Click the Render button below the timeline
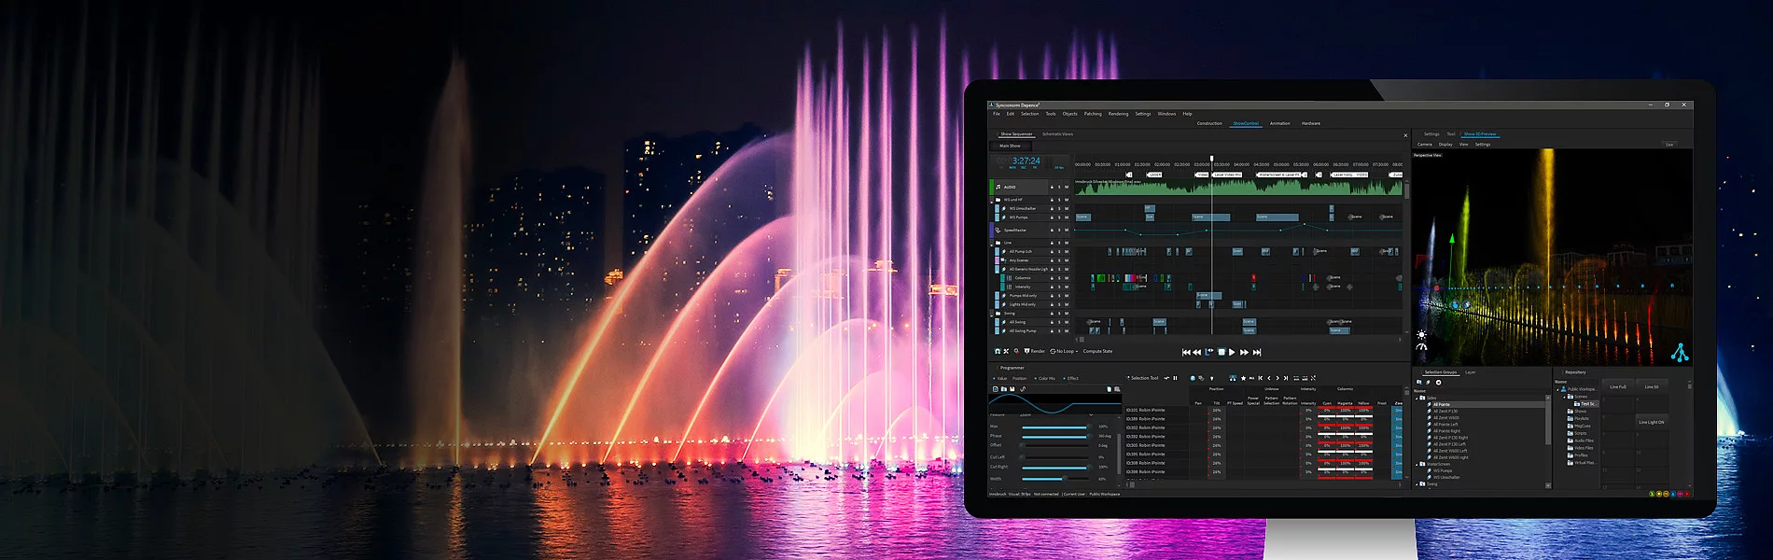Screen dimensions: 1773x560 pyautogui.click(x=1035, y=351)
